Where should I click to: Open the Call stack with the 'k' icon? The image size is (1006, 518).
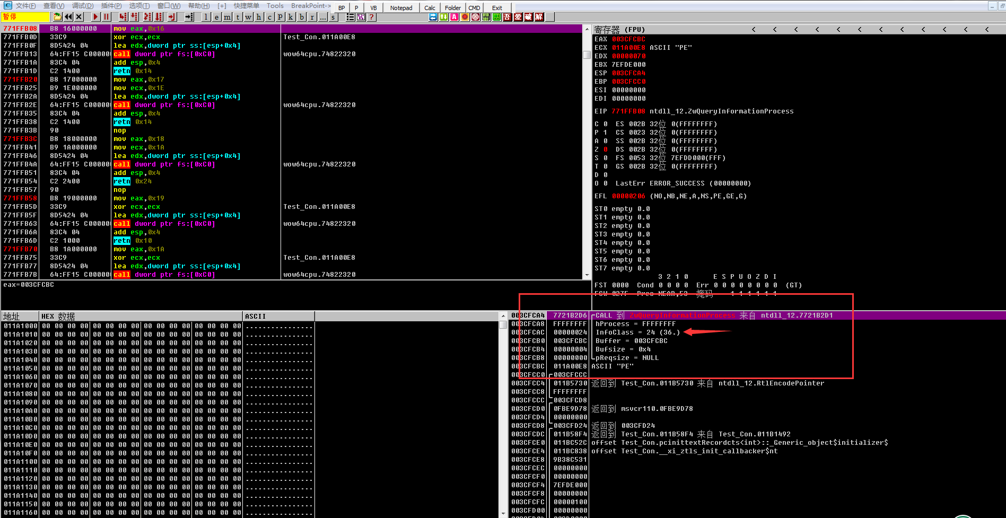(x=291, y=17)
